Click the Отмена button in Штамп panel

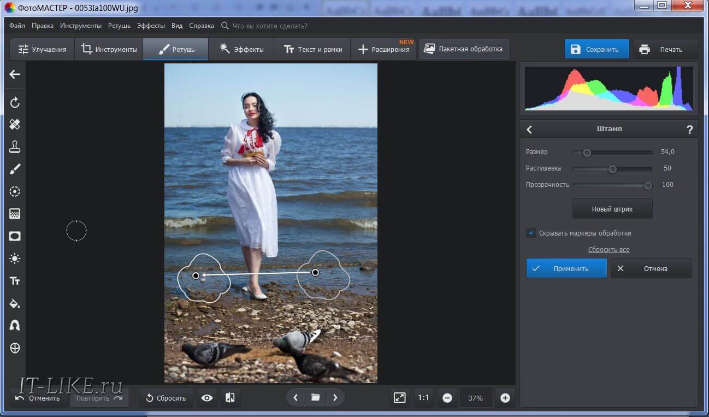click(651, 268)
